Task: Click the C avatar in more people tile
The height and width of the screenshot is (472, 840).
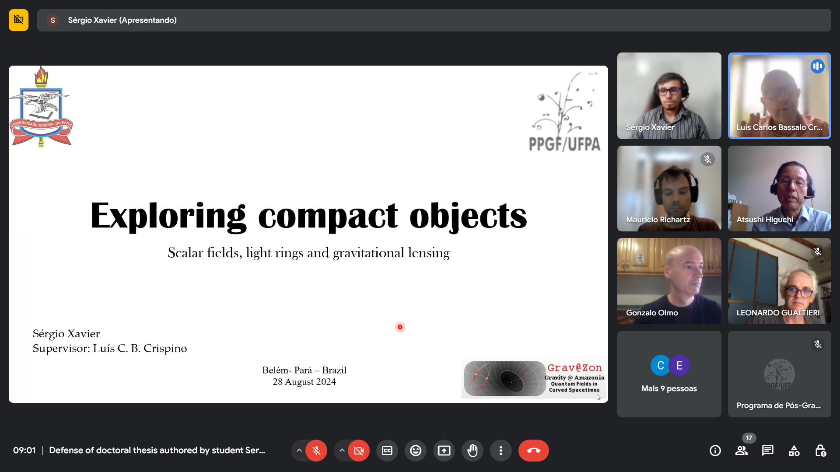Action: (661, 365)
